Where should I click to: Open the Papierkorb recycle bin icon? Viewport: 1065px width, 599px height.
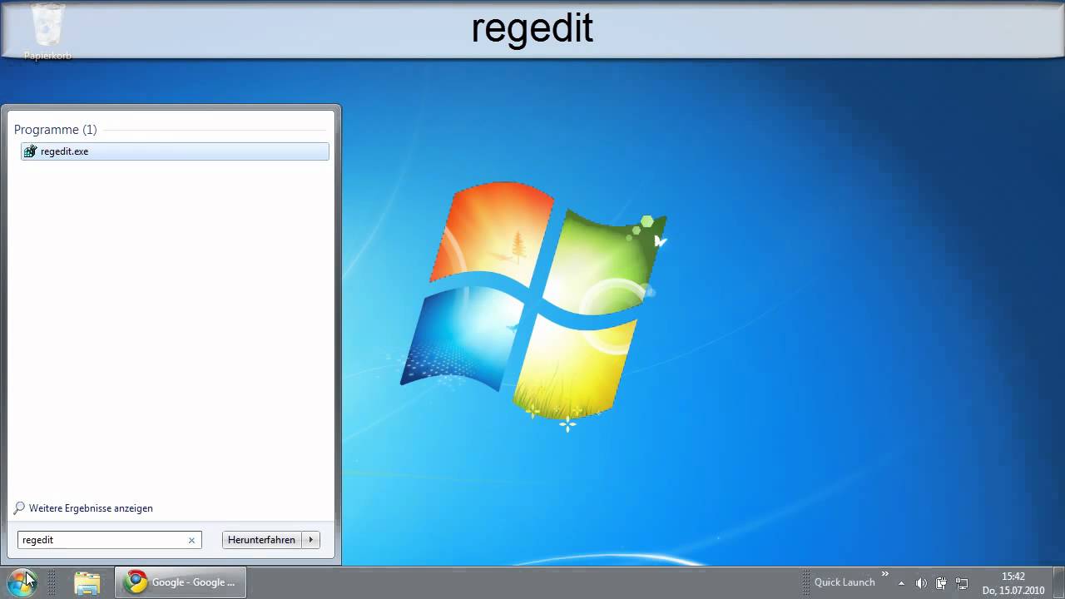click(47, 32)
